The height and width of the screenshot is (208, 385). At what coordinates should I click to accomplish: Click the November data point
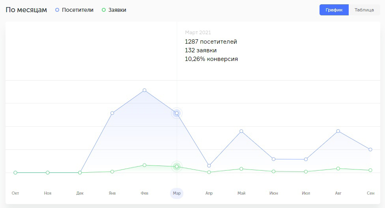(48, 173)
